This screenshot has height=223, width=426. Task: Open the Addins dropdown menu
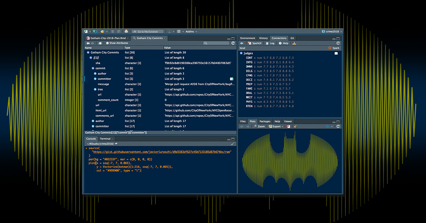191,32
